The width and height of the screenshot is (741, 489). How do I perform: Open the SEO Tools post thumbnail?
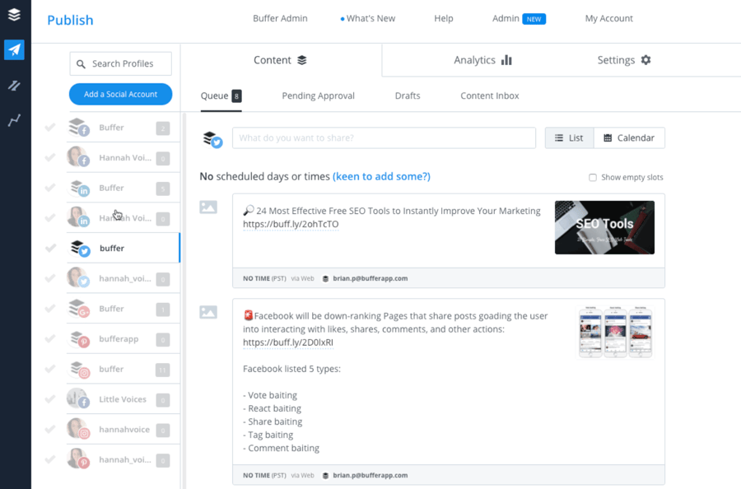point(604,227)
